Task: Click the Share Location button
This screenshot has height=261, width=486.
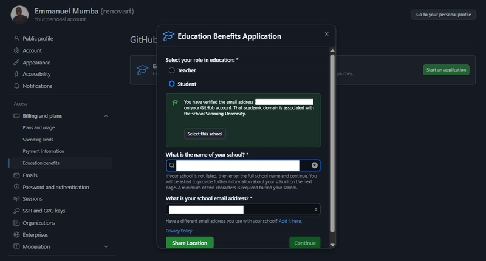Action: coord(190,243)
